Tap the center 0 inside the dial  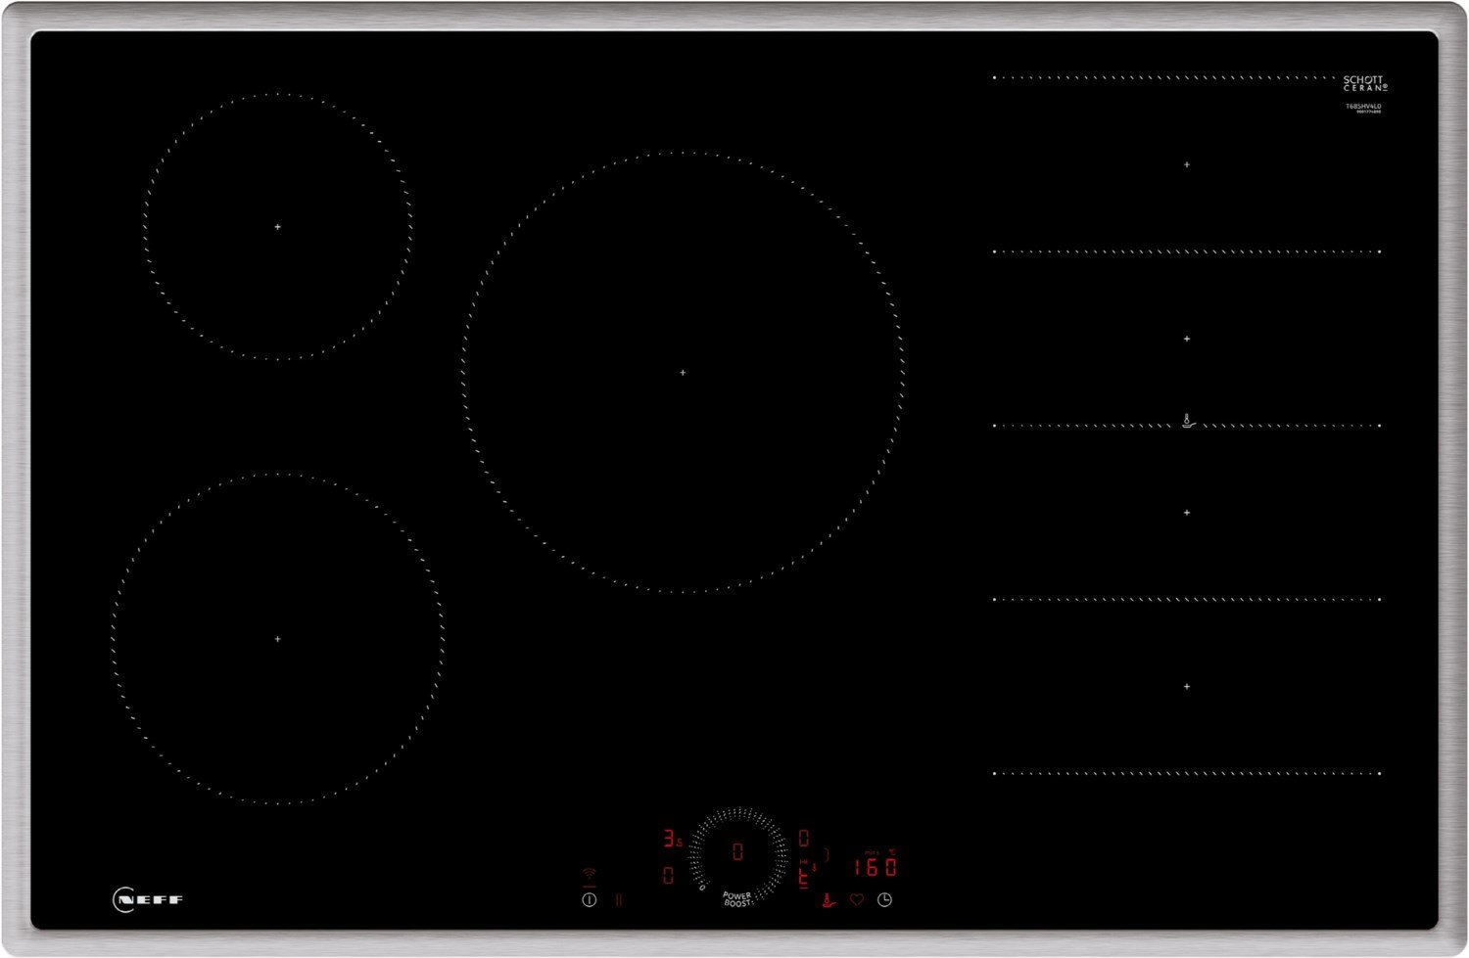(737, 852)
